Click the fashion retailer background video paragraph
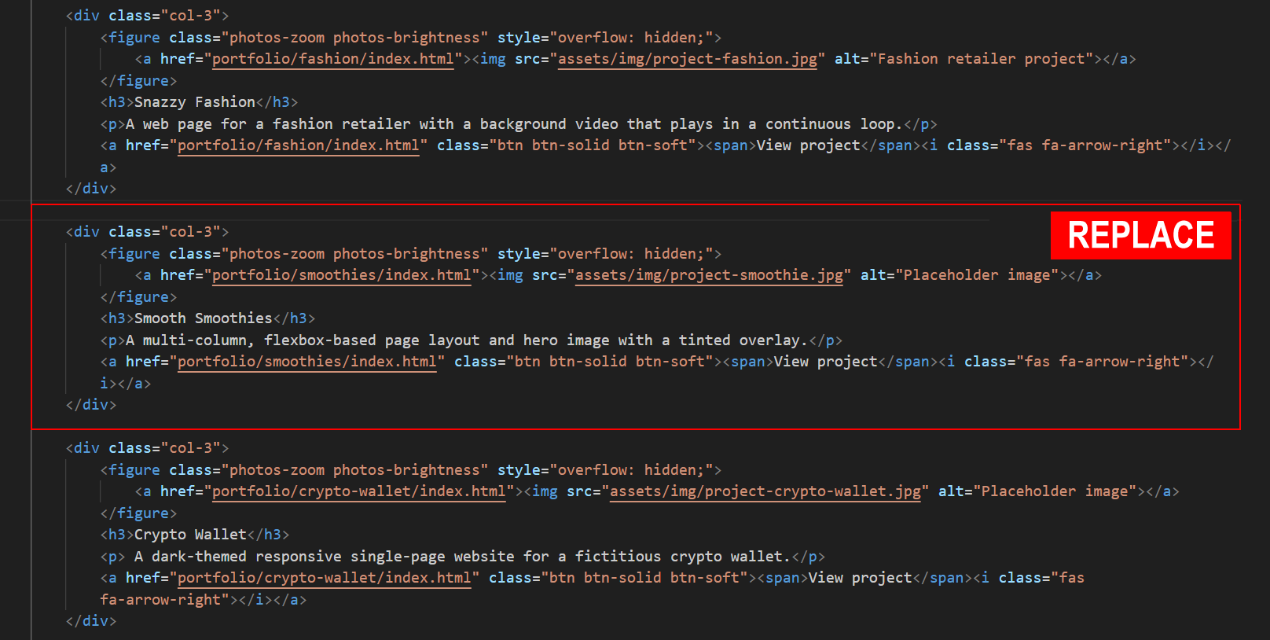 [x=514, y=124]
